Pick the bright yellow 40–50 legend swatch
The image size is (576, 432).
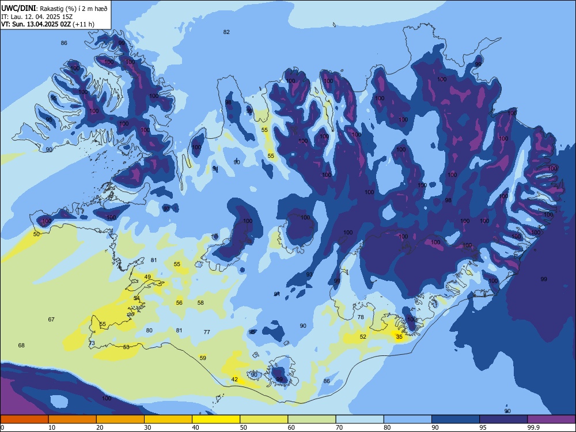(x=216, y=419)
